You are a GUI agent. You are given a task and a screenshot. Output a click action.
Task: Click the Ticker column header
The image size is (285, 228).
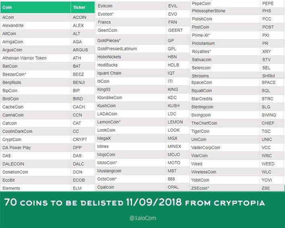pyautogui.click(x=78, y=7)
